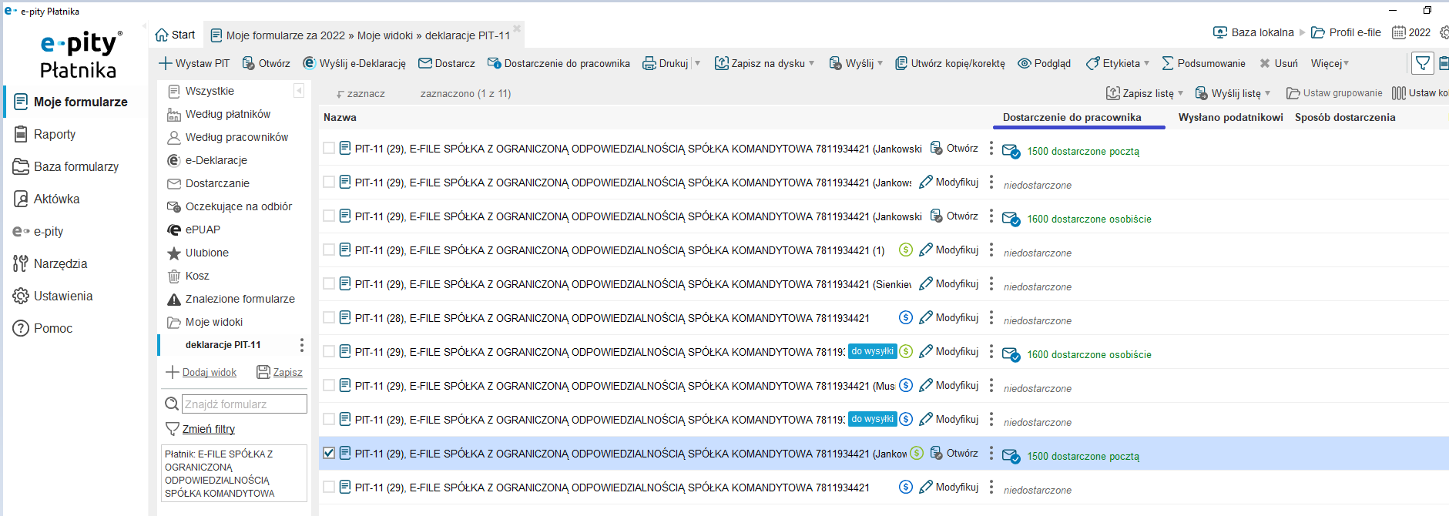Viewport: 1449px width, 516px height.
Task: Open the e-pity sidebar section
Action: (x=39, y=231)
